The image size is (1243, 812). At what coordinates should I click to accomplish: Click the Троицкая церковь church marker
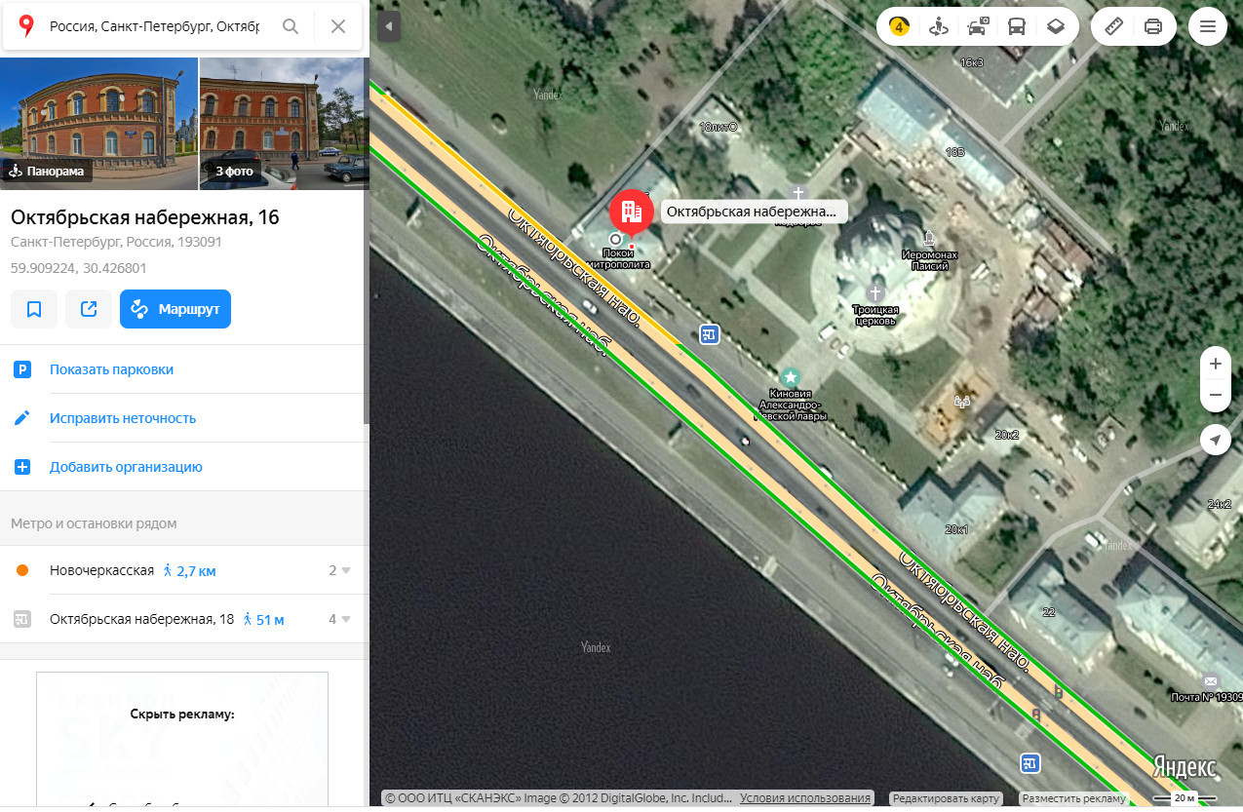click(x=875, y=292)
